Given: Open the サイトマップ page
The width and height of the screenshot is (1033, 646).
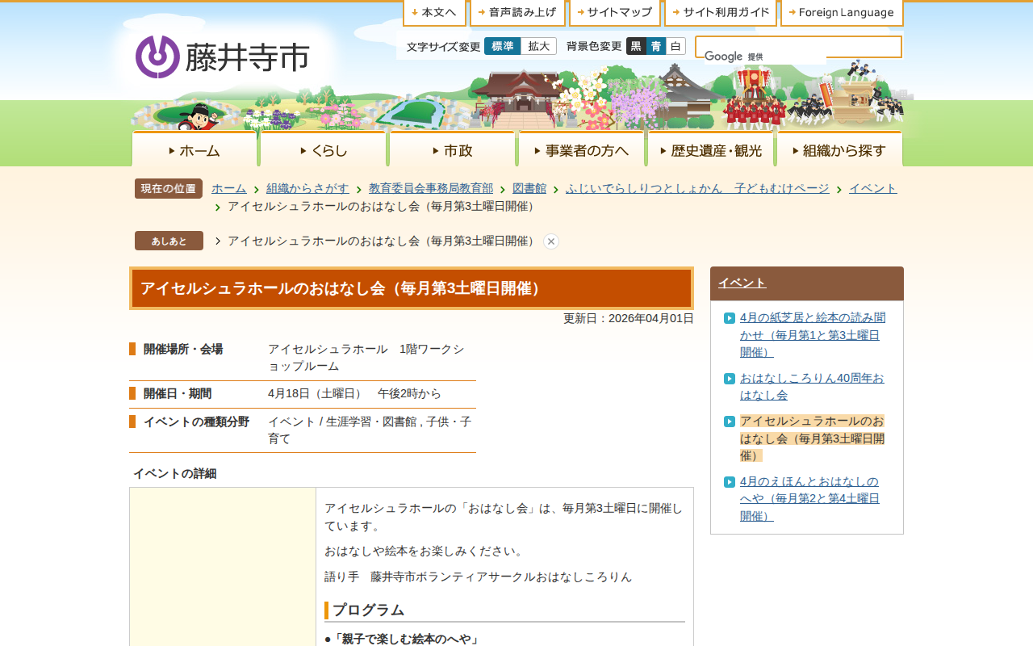Looking at the screenshot, I should [615, 12].
